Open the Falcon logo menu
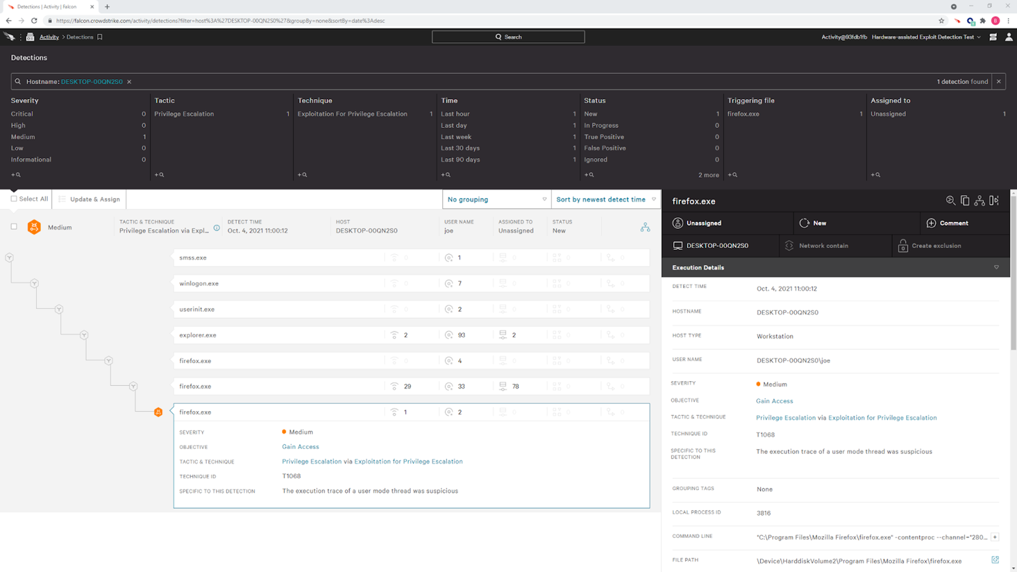1017x572 pixels. pyautogui.click(x=9, y=37)
